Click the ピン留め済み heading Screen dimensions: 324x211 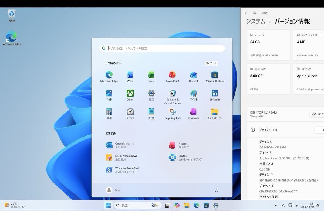pyautogui.click(x=113, y=63)
